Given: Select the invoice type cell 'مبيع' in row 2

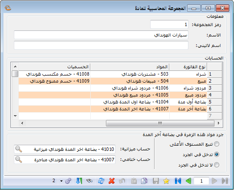Looking at the screenshot, I should pyautogui.click(x=188, y=81).
